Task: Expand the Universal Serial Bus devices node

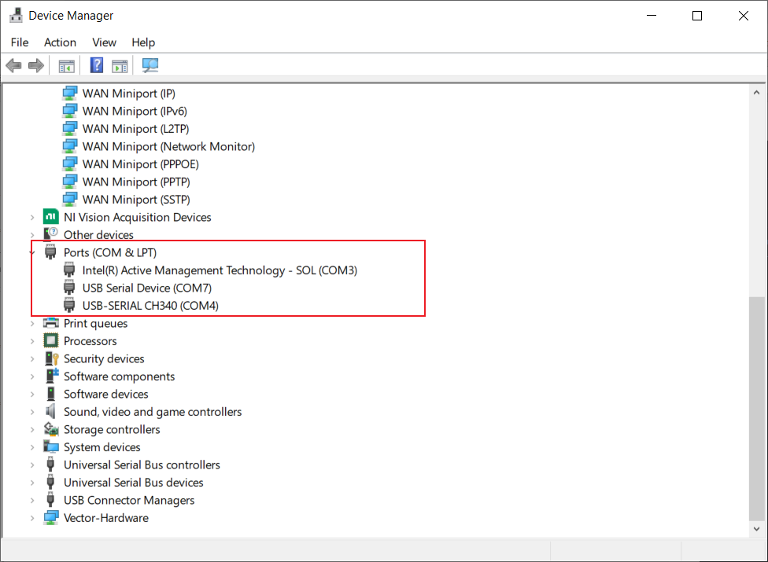Action: click(32, 483)
